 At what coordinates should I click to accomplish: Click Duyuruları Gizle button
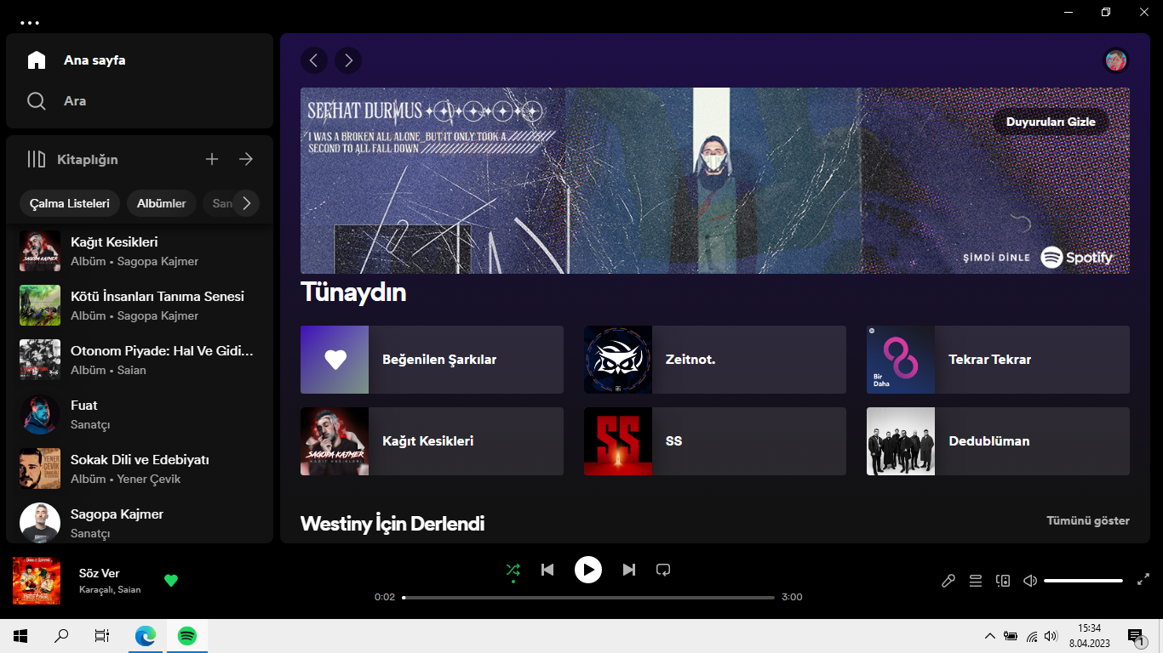point(1051,122)
